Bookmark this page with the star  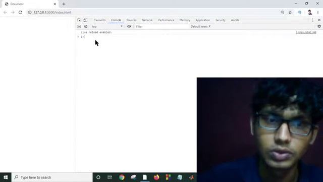[290, 12]
